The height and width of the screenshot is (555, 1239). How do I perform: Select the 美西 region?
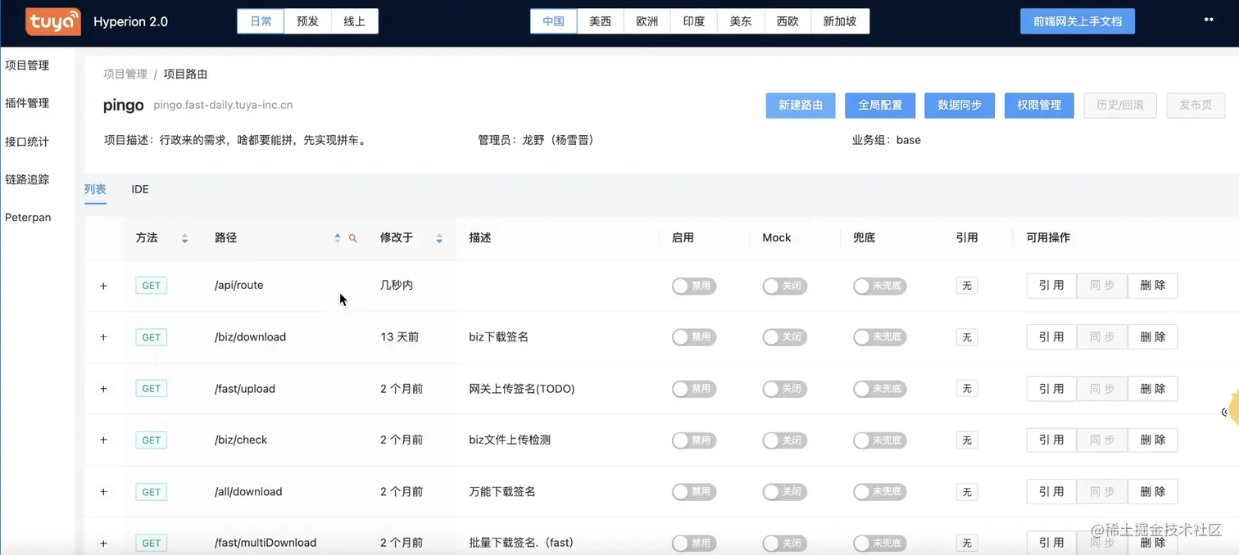coord(601,21)
